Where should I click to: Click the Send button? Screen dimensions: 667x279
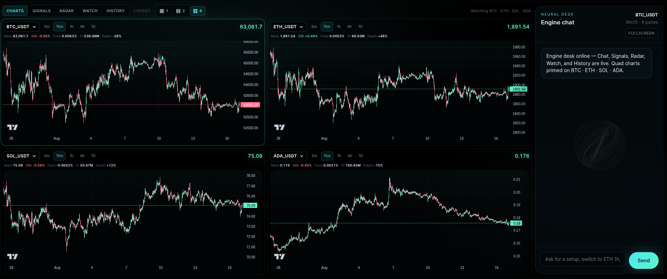(644, 261)
